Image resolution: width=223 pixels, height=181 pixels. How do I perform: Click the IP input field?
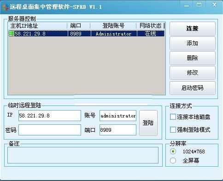click(x=50, y=116)
